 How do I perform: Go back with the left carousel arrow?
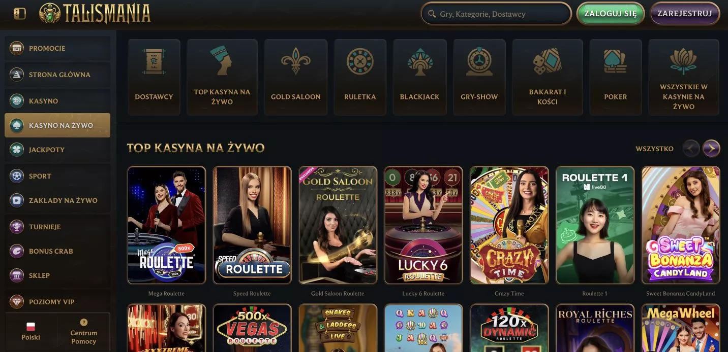pos(691,149)
